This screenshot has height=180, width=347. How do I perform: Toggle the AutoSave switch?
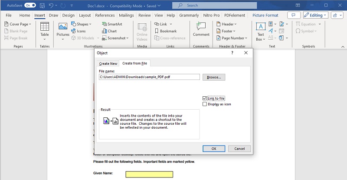click(30, 5)
